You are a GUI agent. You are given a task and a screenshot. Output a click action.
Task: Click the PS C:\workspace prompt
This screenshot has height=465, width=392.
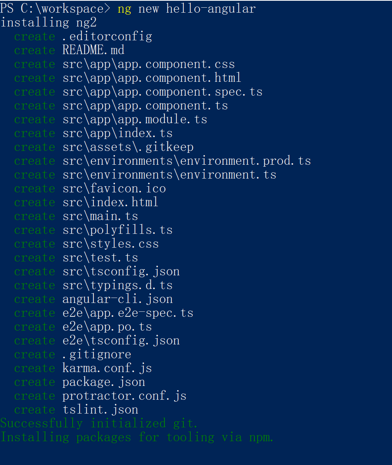55,9
